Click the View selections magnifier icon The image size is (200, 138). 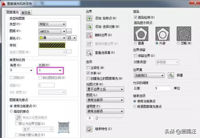click(x=89, y=53)
